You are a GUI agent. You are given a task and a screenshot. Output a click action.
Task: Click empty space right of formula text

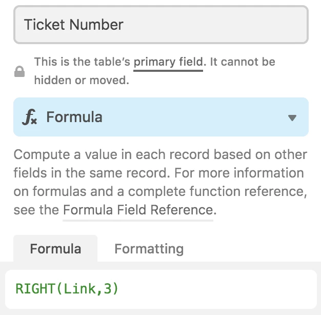(x=217, y=289)
